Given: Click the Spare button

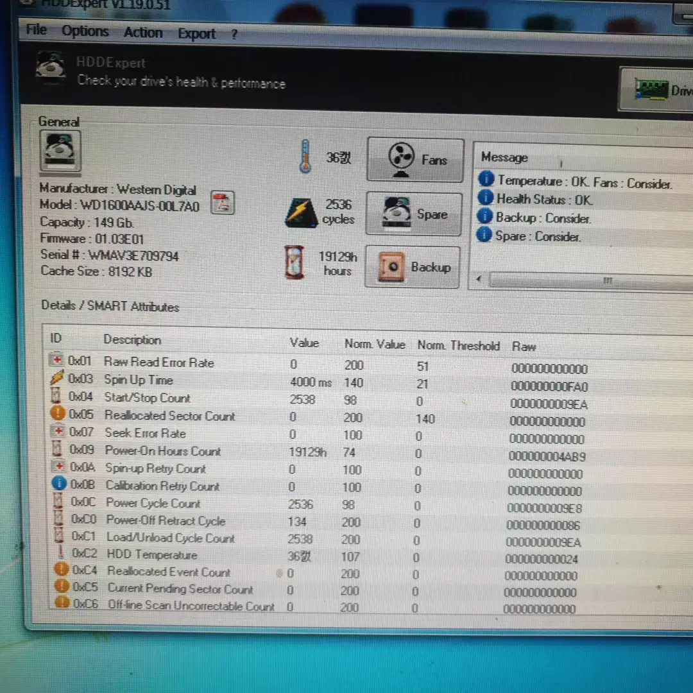Looking at the screenshot, I should (x=414, y=214).
